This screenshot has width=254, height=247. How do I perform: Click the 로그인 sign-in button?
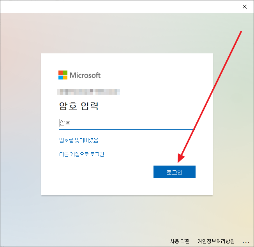click(x=174, y=172)
